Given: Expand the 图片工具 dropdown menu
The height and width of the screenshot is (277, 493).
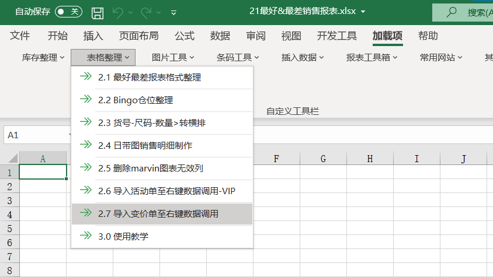Looking at the screenshot, I should [x=173, y=58].
